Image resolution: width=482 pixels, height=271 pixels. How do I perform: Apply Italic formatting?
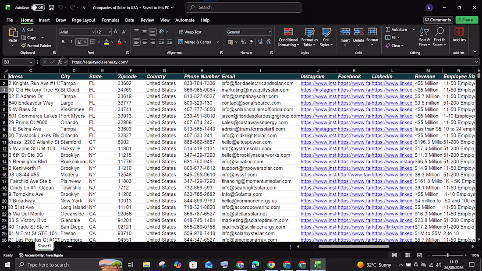71,42
